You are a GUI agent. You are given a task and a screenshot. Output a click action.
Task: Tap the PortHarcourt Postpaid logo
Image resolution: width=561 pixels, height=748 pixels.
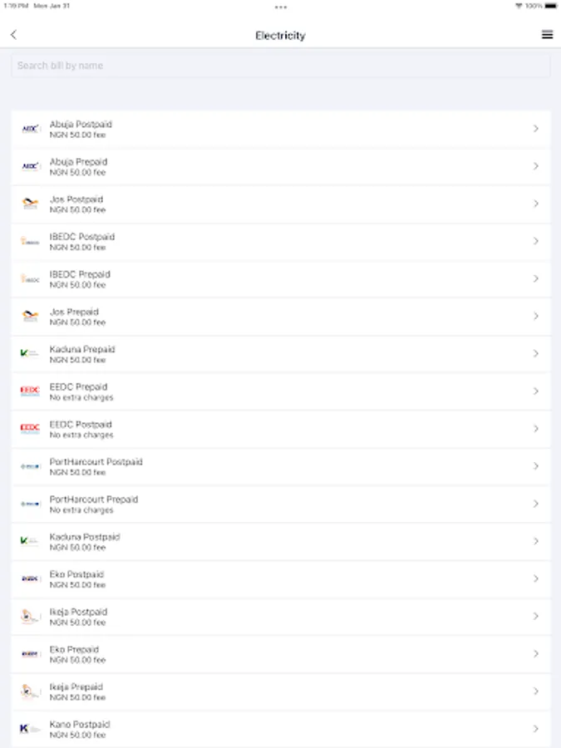[x=30, y=466]
